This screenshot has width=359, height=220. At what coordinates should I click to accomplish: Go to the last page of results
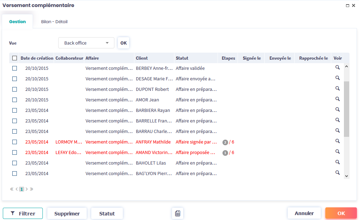click(x=32, y=189)
